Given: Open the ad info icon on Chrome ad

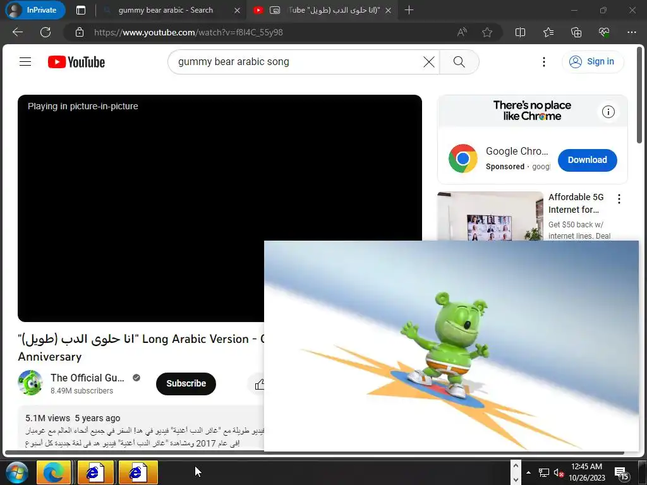Looking at the screenshot, I should pyautogui.click(x=608, y=112).
